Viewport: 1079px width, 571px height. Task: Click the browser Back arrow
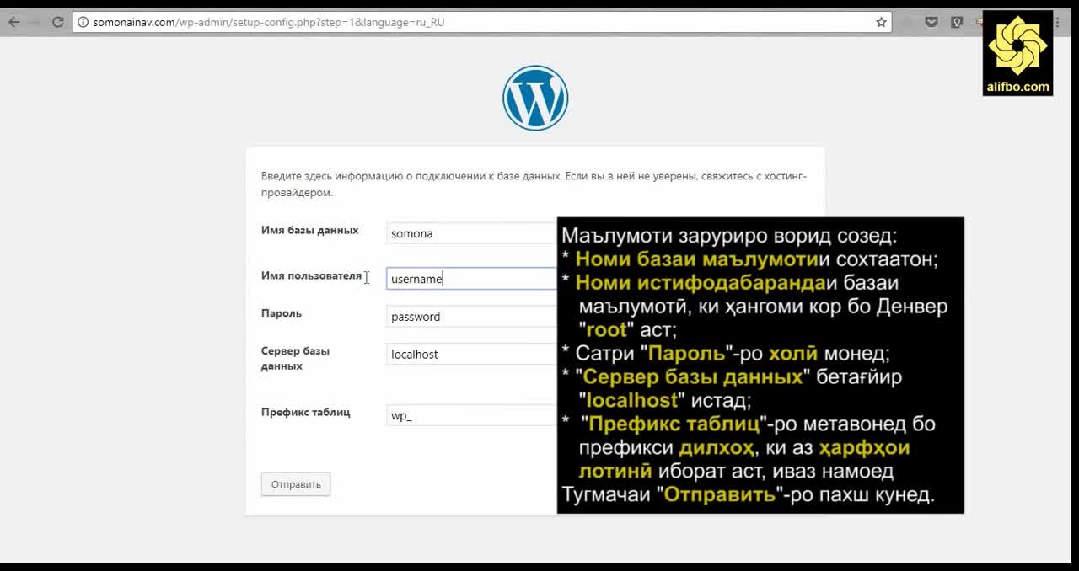pyautogui.click(x=13, y=22)
